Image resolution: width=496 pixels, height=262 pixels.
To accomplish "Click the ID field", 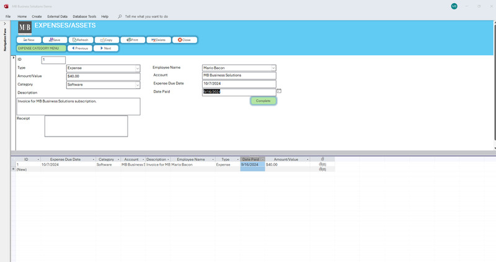I will (53, 60).
